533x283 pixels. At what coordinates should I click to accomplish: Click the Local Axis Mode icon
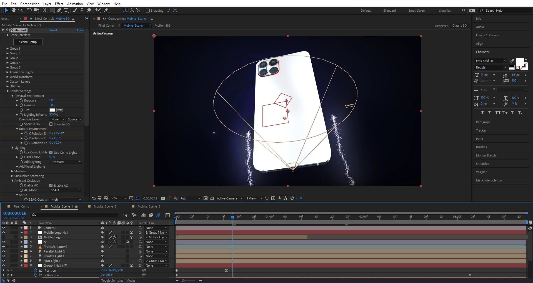pyautogui.click(x=125, y=10)
